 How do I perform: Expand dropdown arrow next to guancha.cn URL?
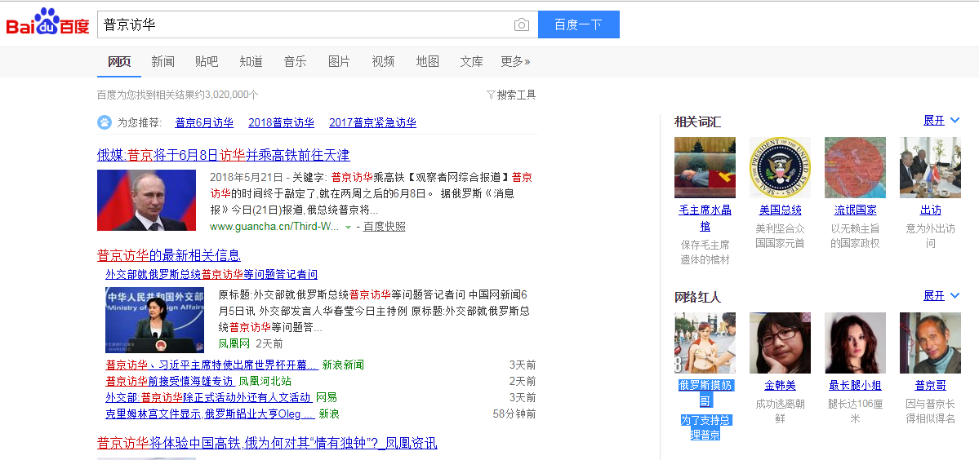point(349,227)
